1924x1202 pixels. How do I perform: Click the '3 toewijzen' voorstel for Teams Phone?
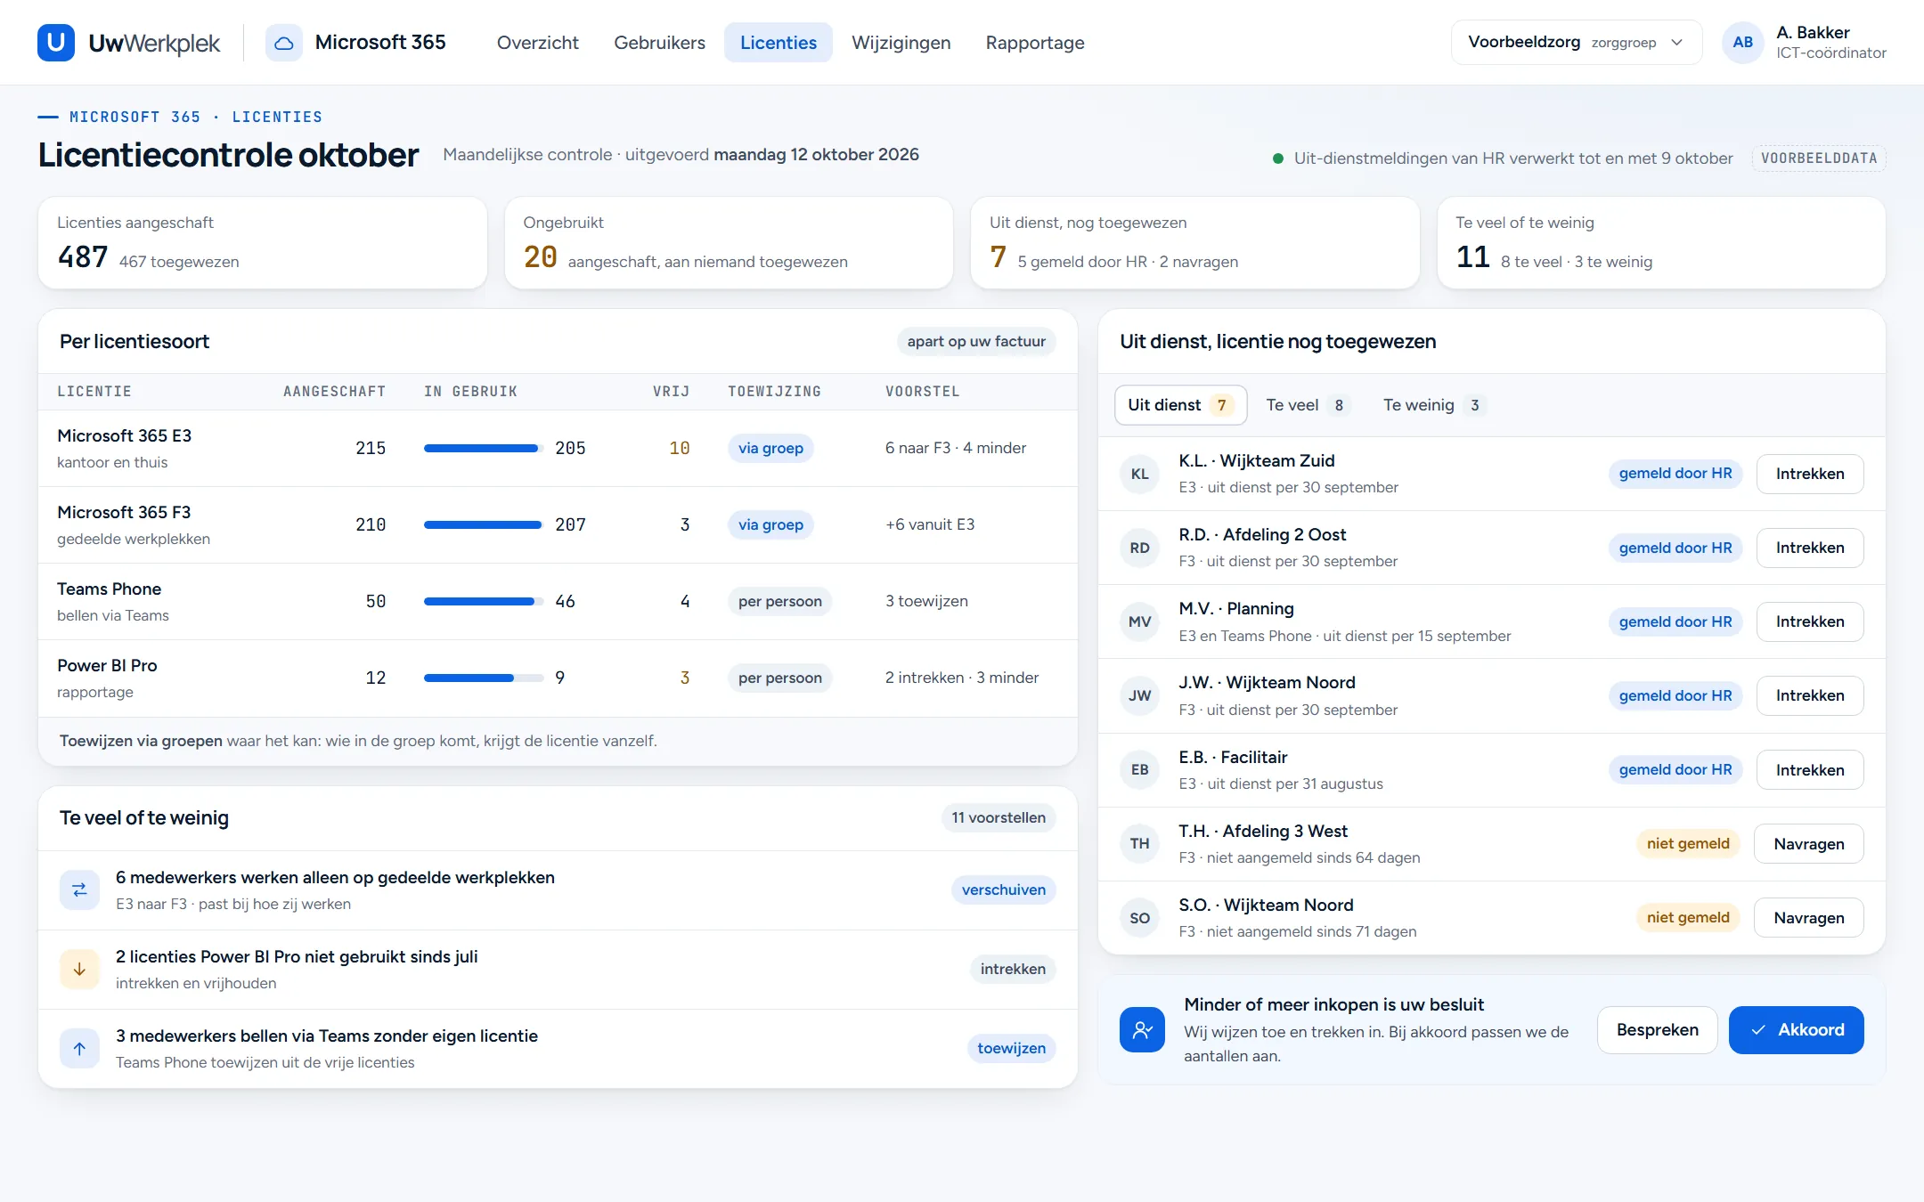pos(926,601)
